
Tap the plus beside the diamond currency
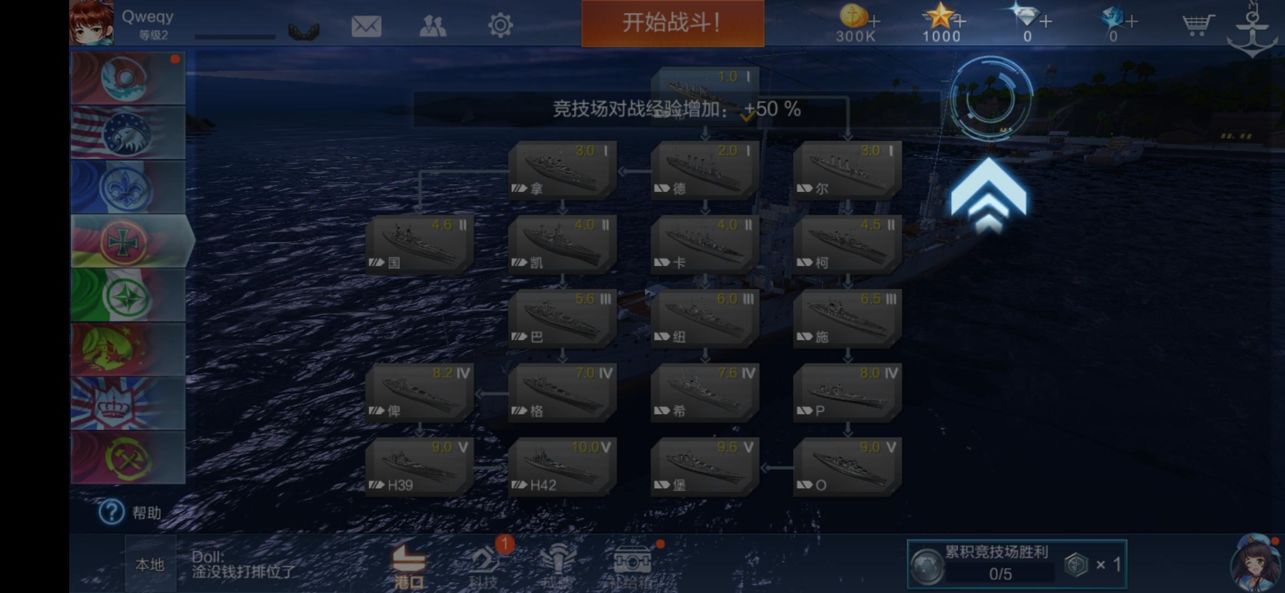[1046, 22]
